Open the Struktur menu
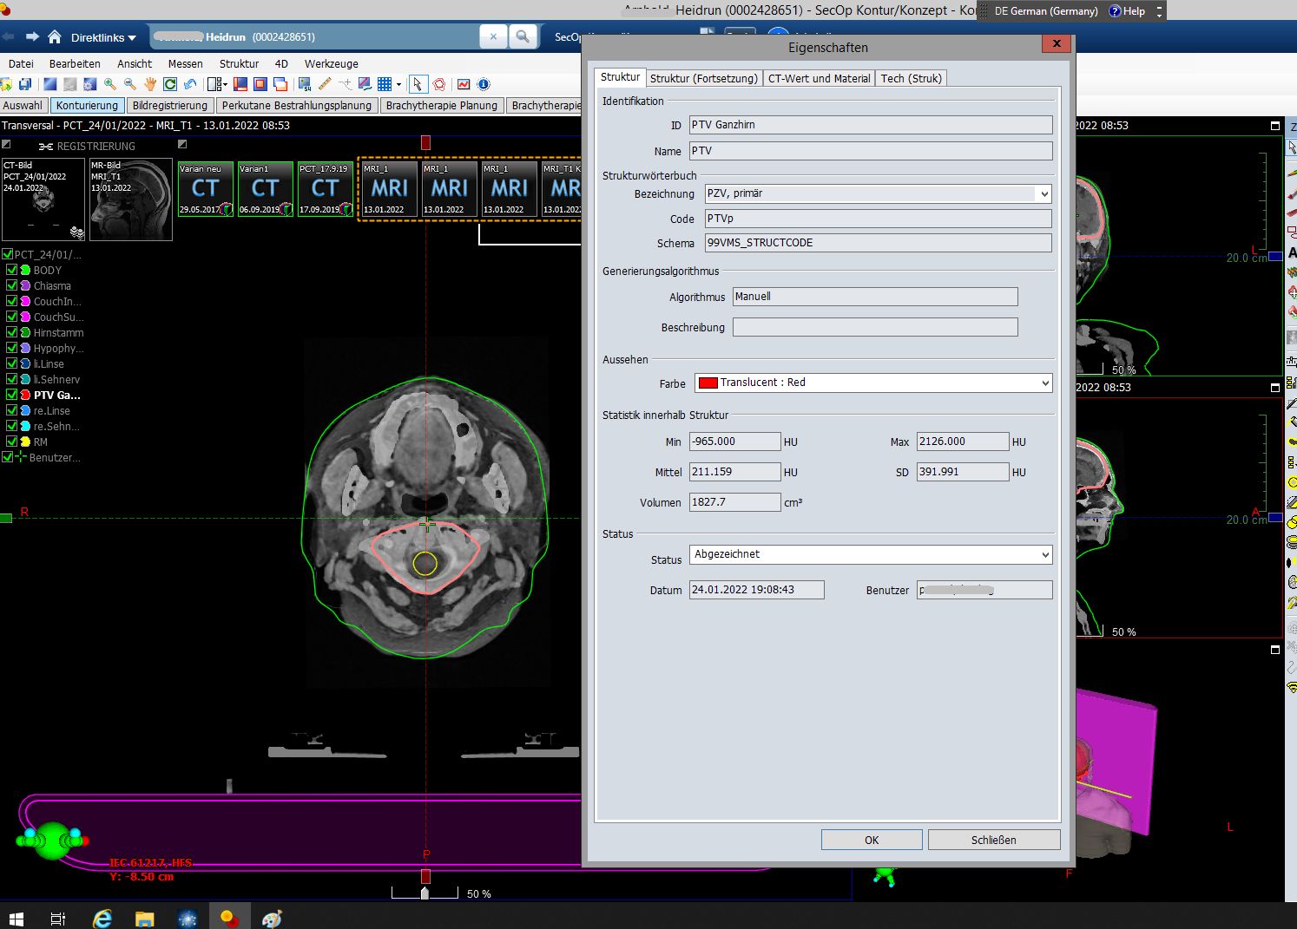 pos(239,63)
